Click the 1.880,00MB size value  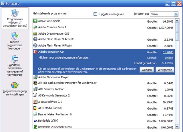coord(166,121)
